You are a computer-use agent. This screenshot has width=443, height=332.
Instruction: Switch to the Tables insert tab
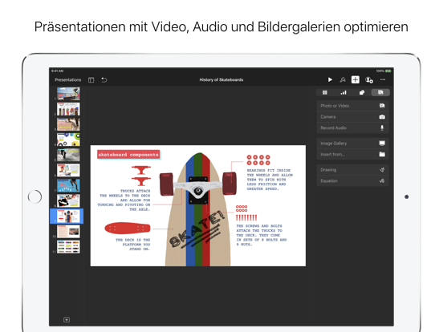pyautogui.click(x=325, y=92)
